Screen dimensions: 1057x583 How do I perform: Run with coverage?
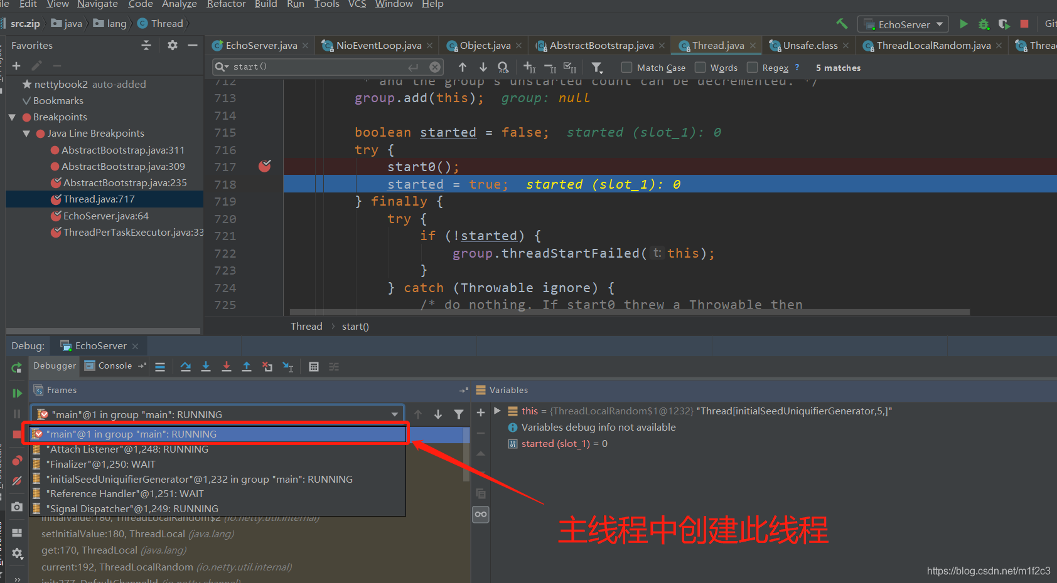tap(1004, 24)
